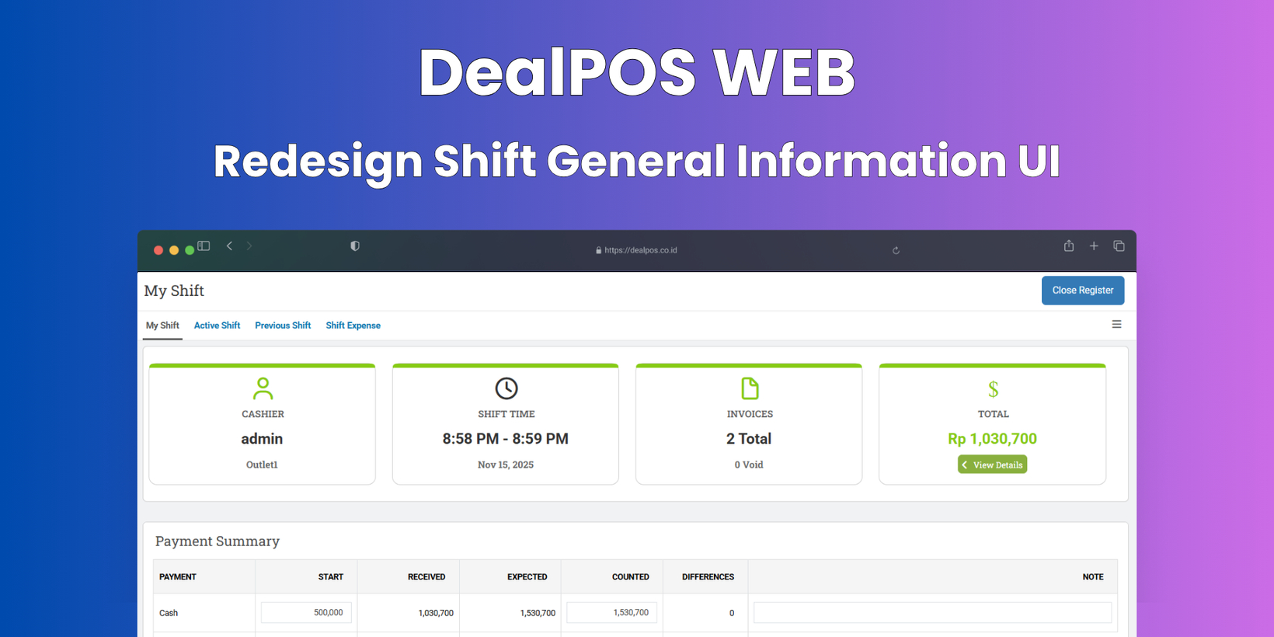
Task: Click the privacy shield icon
Action: coord(355,246)
